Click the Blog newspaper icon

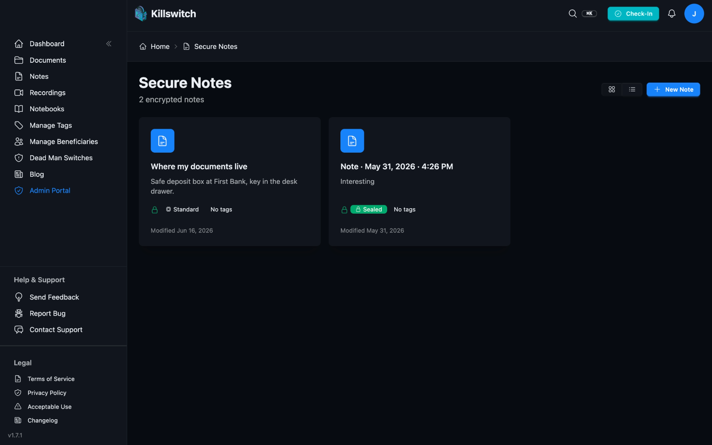click(x=19, y=174)
